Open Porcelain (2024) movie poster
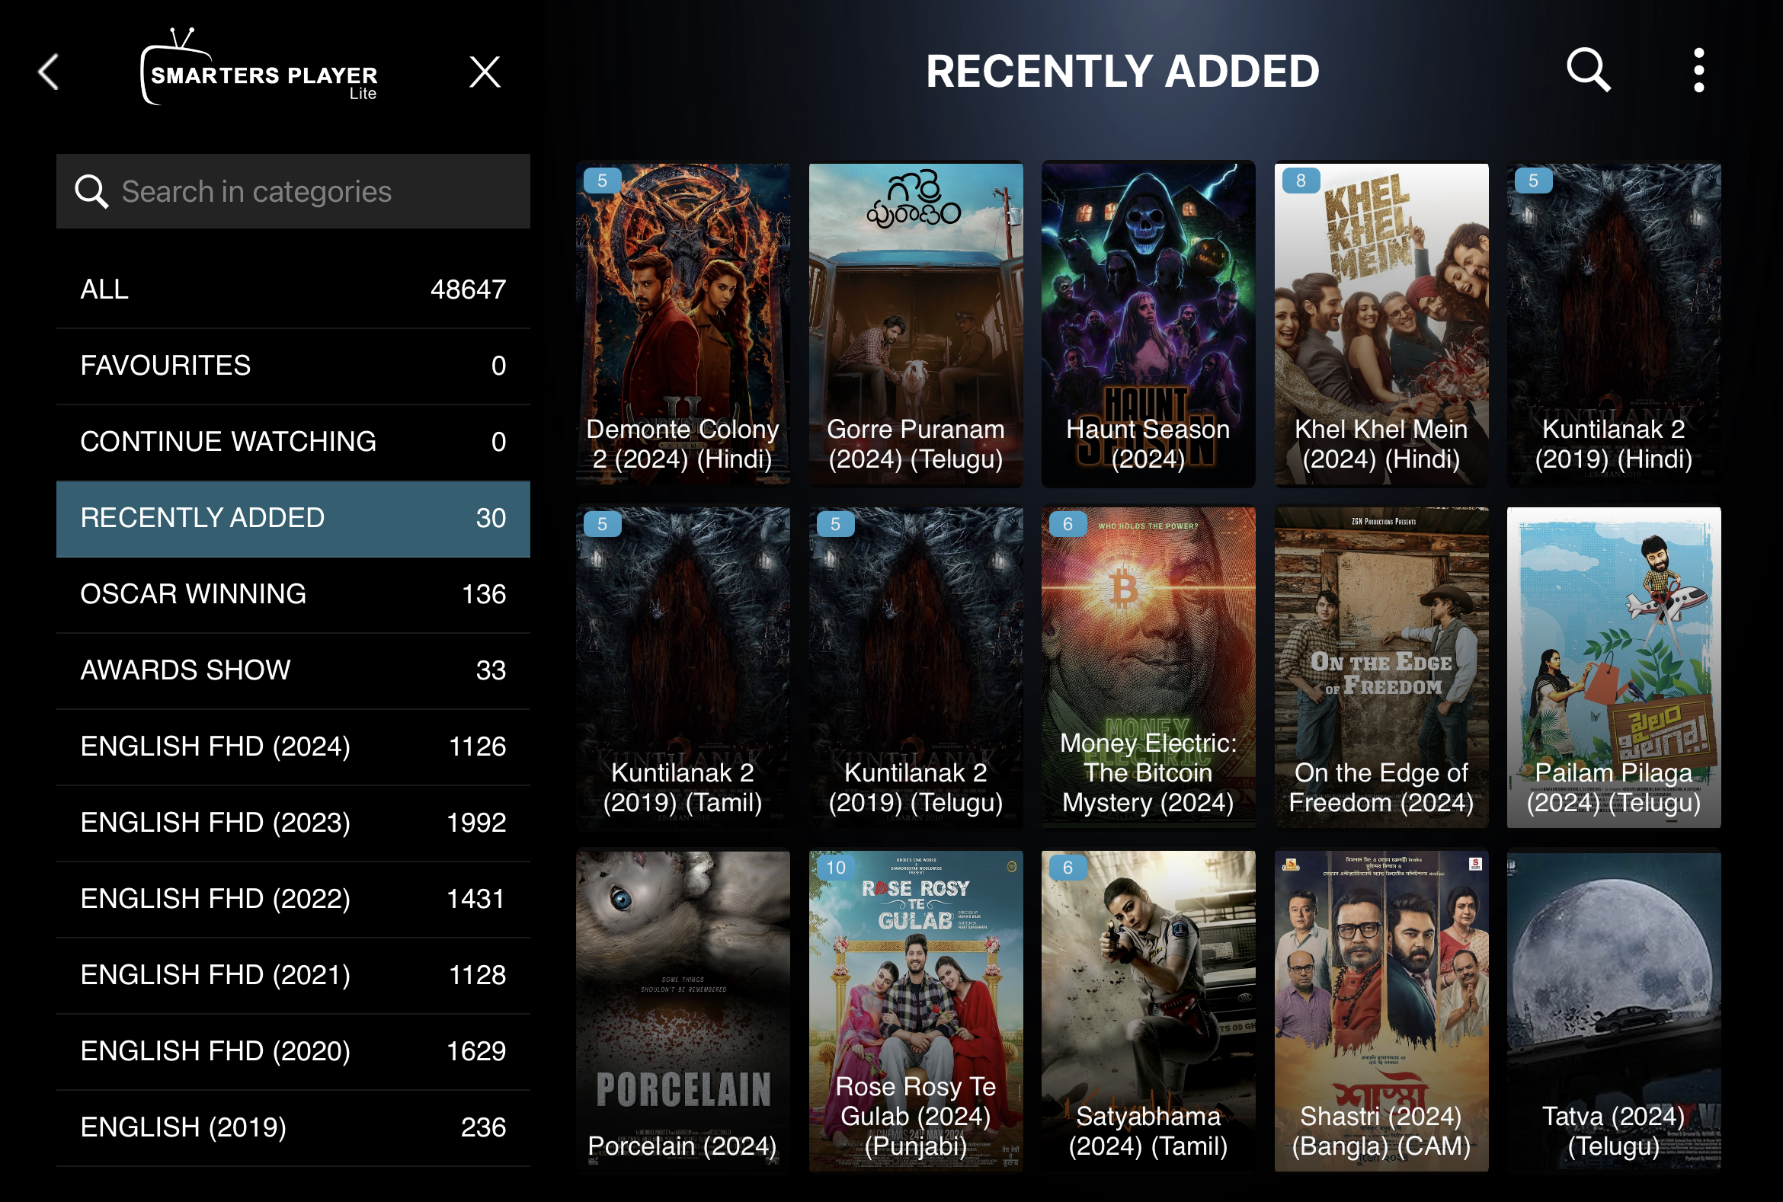 (683, 1010)
